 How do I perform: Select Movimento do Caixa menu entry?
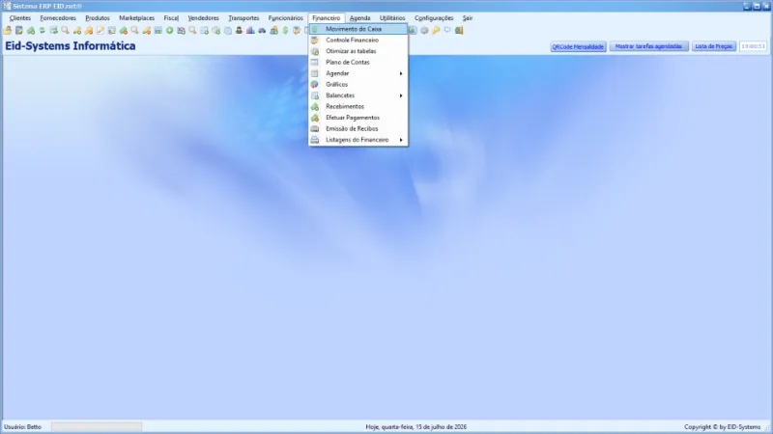tap(358, 29)
